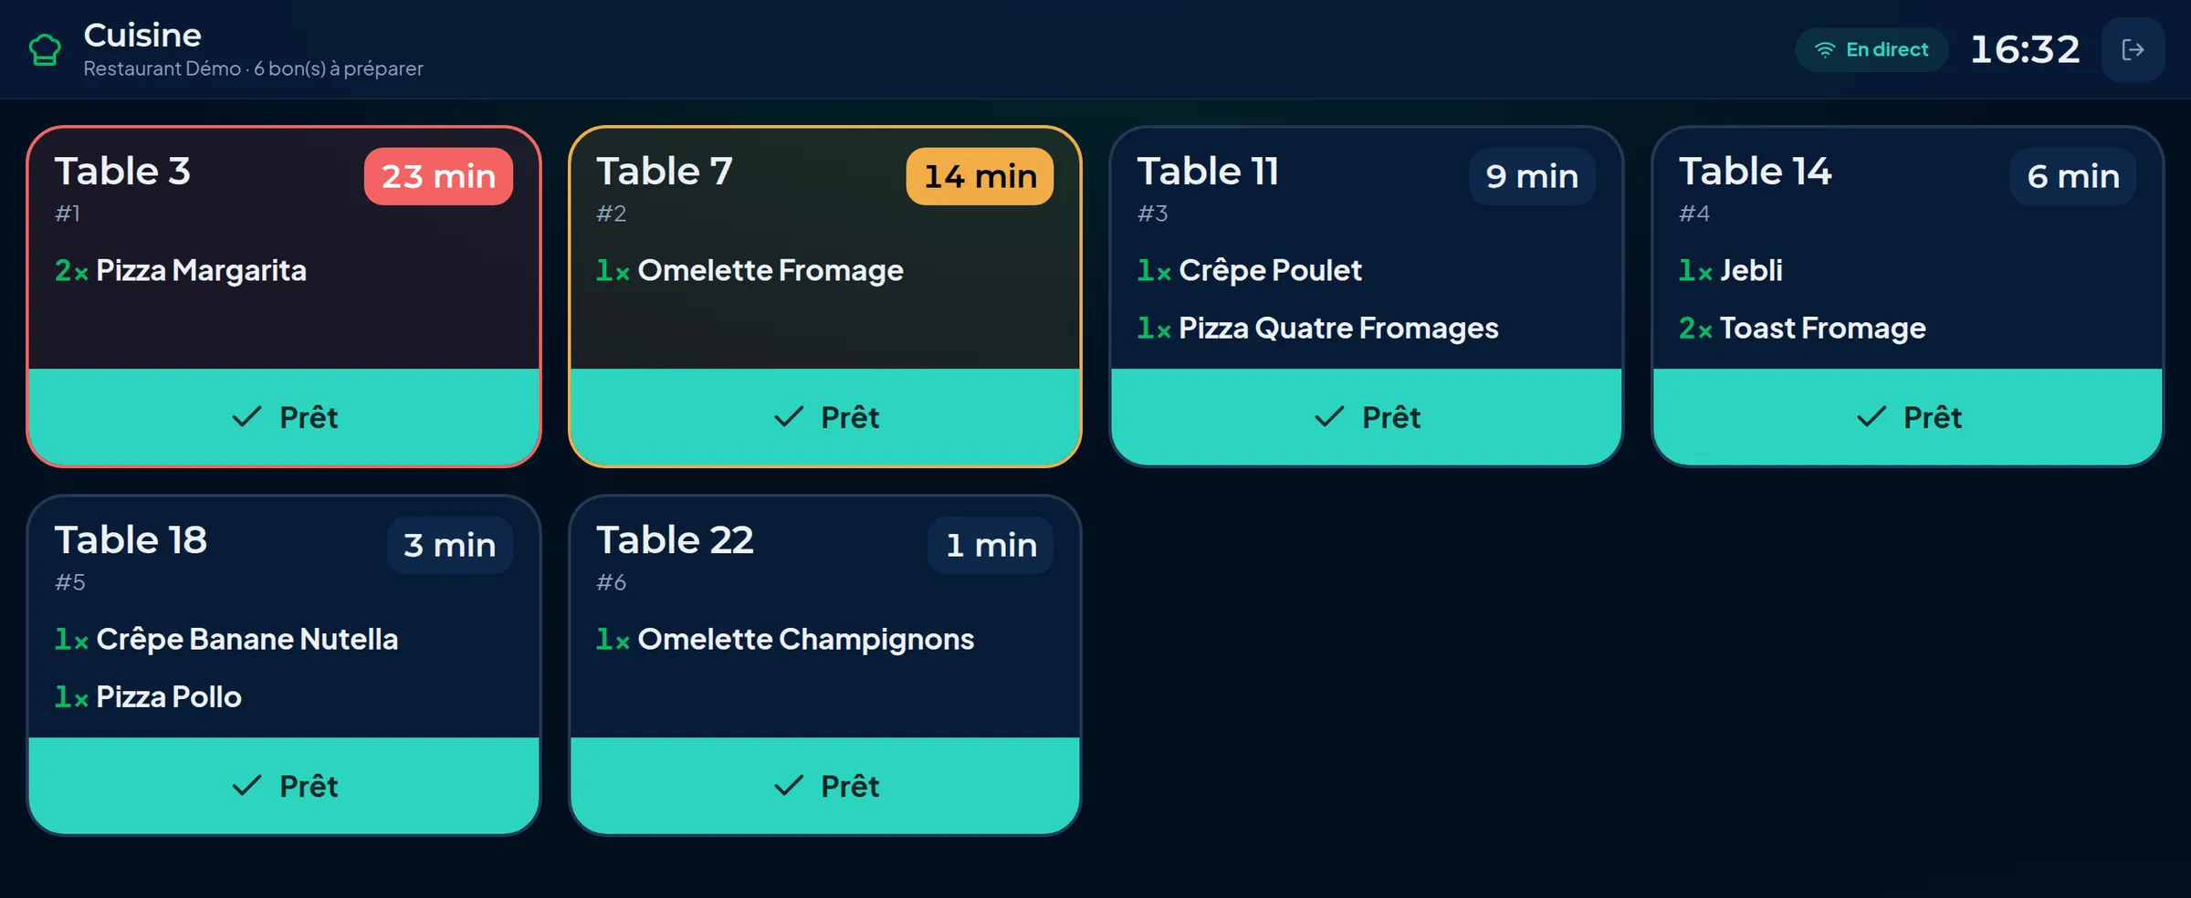Click the chef hat logo icon
The image size is (2191, 898).
pos(45,49)
